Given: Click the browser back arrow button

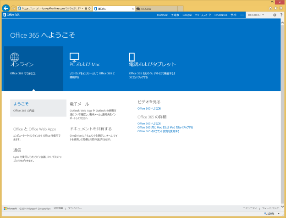Looking at the screenshot, I should [x=6, y=8].
